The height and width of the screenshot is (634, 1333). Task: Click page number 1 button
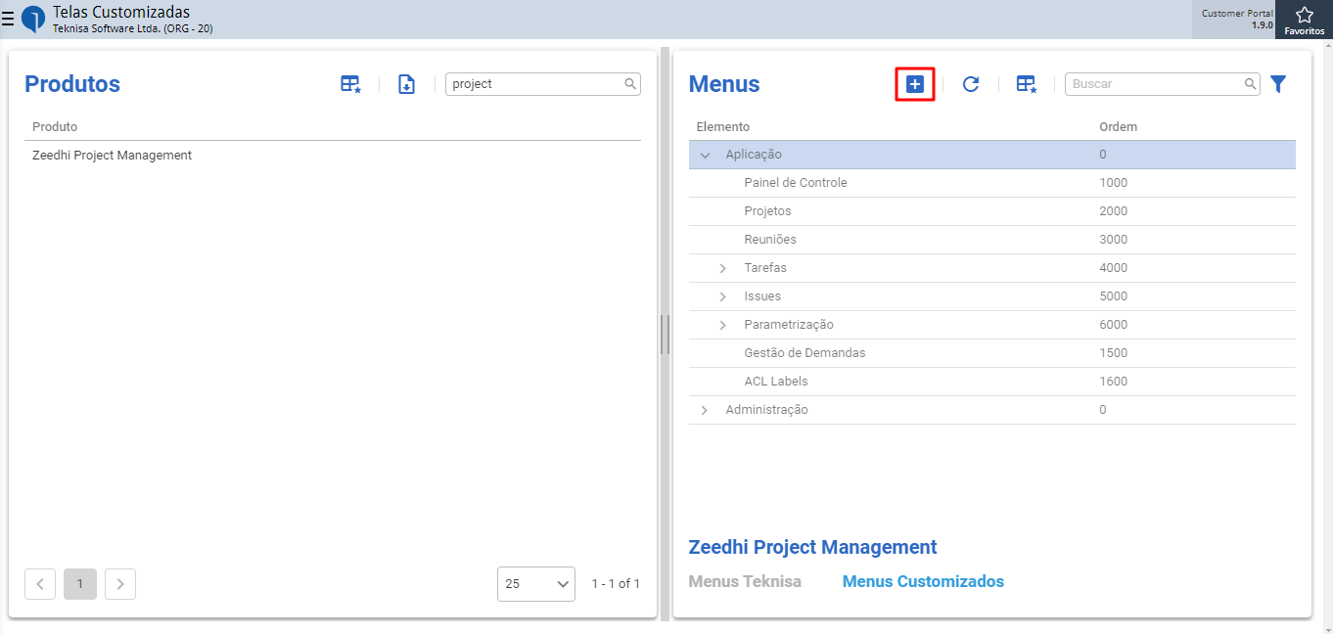(x=80, y=584)
